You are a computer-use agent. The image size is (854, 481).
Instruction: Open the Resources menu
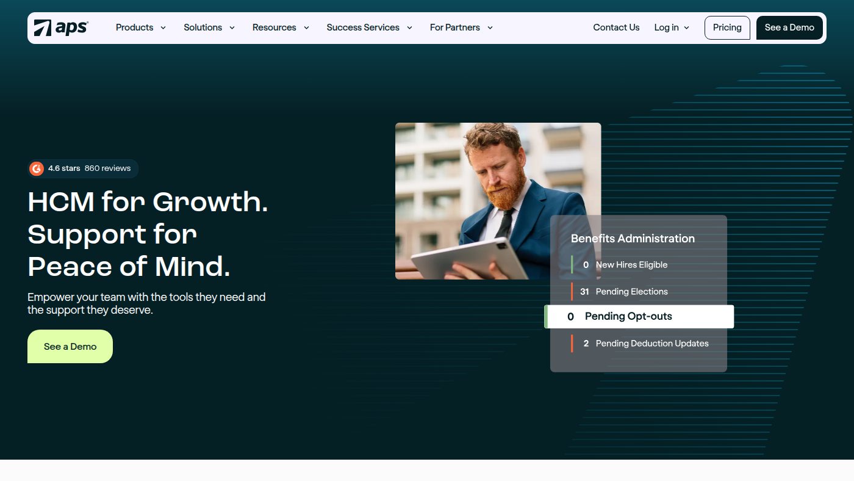pyautogui.click(x=274, y=27)
